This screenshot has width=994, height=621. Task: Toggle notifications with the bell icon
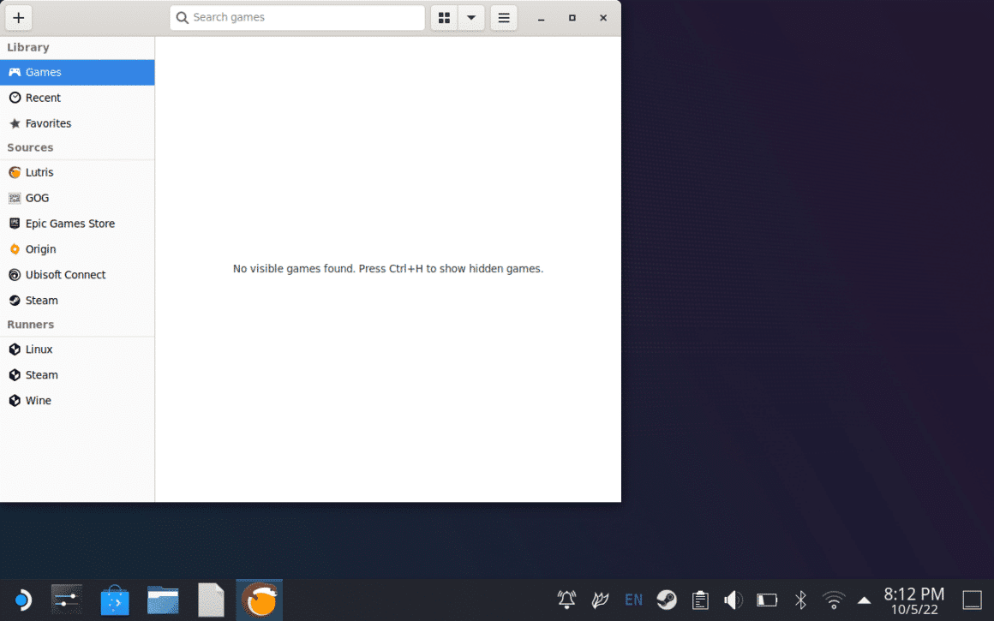pos(566,600)
